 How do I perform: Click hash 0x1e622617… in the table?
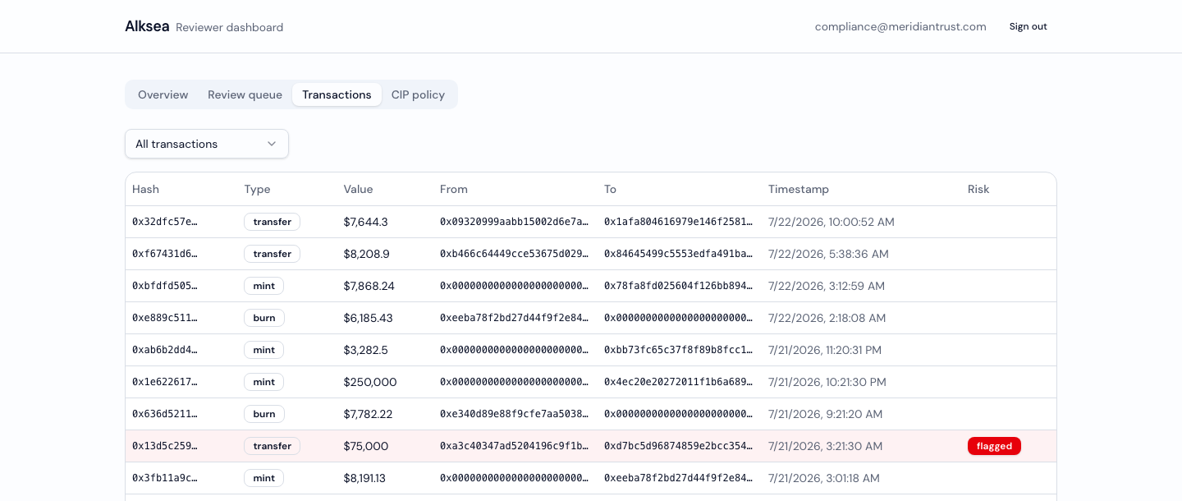[x=165, y=382]
